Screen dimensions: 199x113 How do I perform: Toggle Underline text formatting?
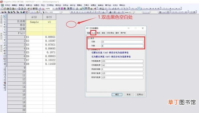[77, 12]
